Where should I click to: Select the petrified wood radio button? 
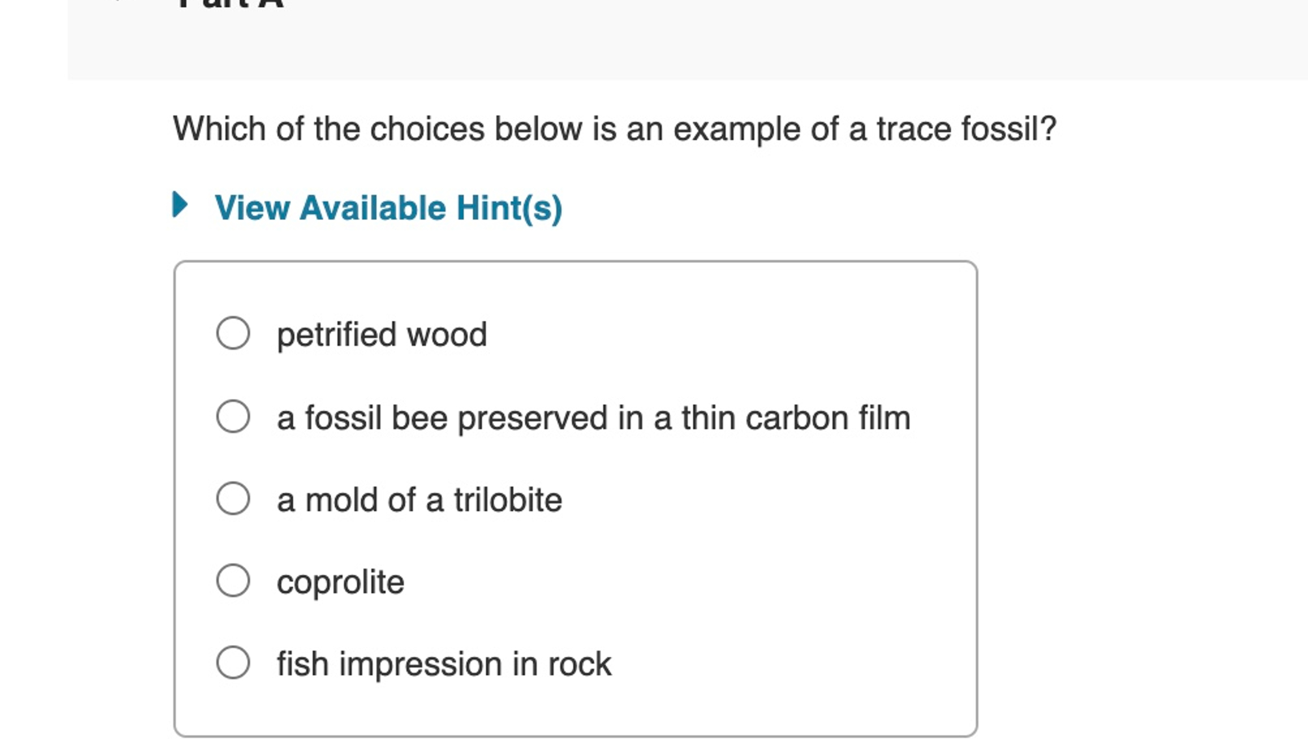point(233,334)
